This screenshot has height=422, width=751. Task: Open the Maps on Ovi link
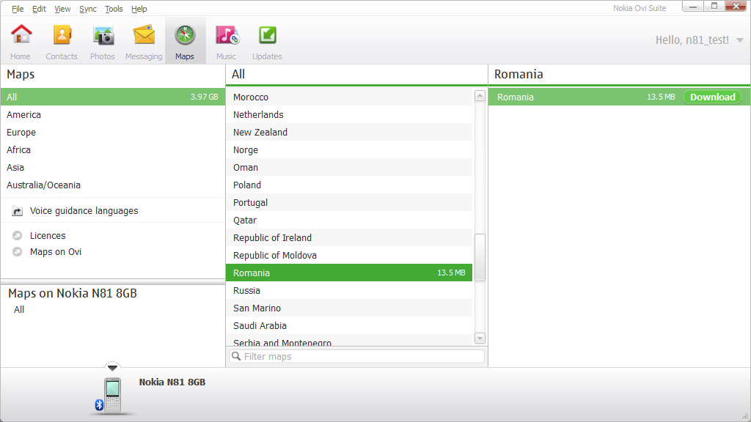click(x=56, y=252)
